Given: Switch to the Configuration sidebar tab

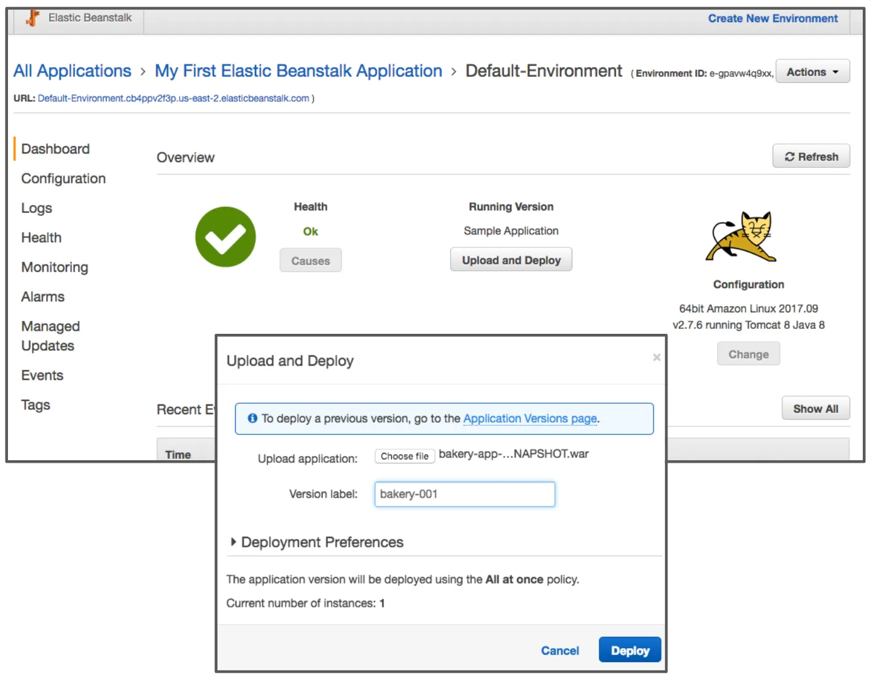Looking at the screenshot, I should point(63,179).
